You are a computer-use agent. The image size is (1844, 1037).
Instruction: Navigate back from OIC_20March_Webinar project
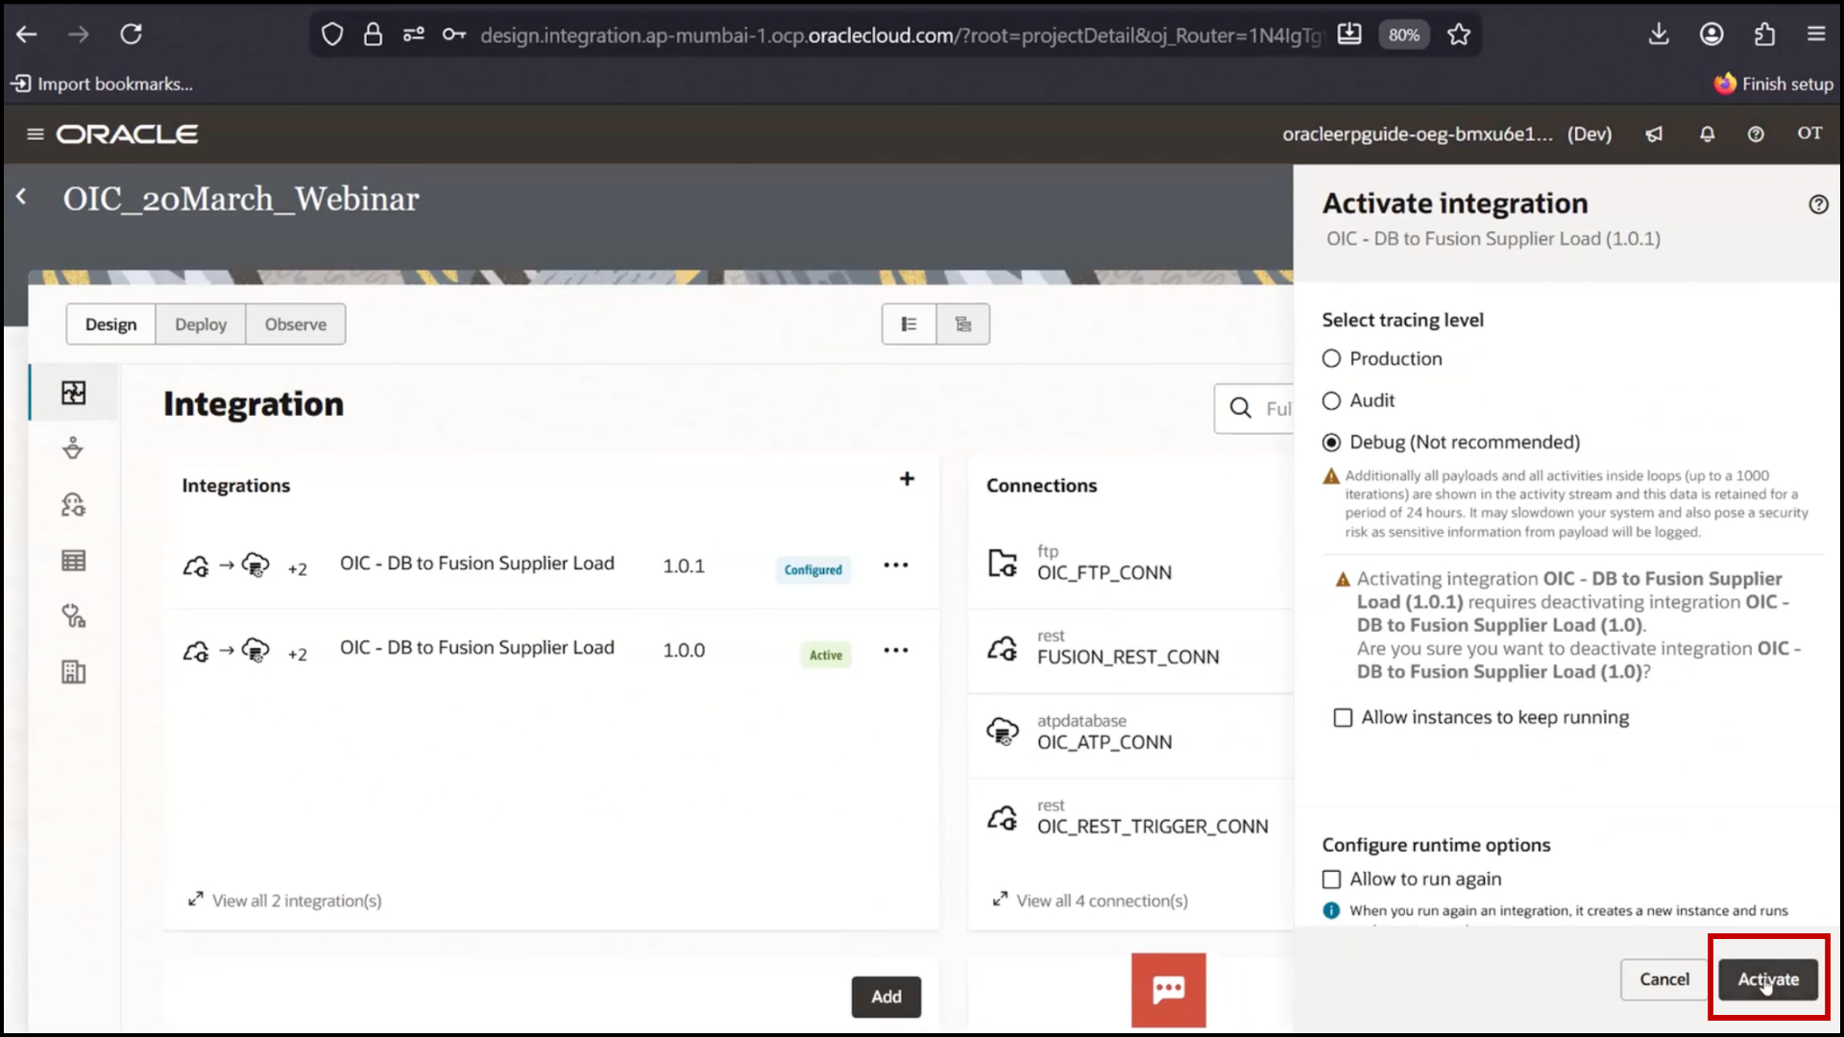tap(21, 197)
